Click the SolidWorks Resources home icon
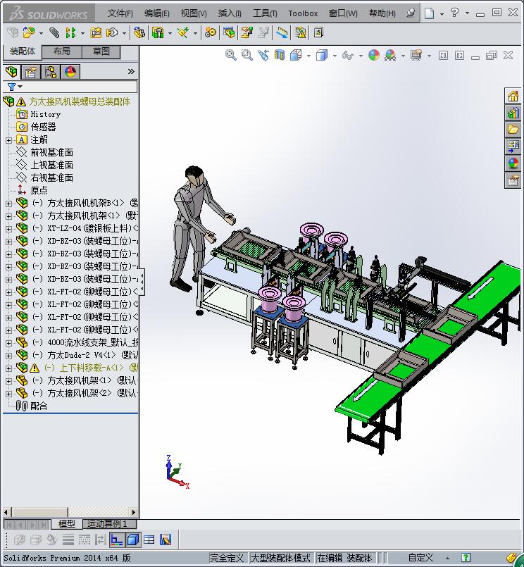Image resolution: width=524 pixels, height=567 pixels. pyautogui.click(x=513, y=96)
